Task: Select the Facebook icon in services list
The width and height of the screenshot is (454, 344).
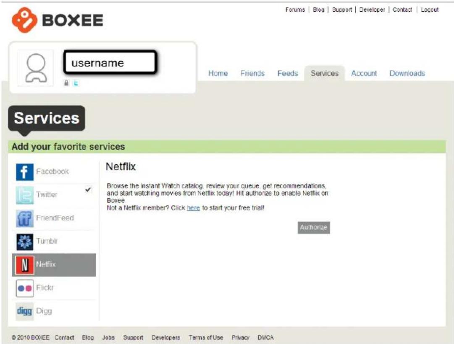Action: (25, 172)
